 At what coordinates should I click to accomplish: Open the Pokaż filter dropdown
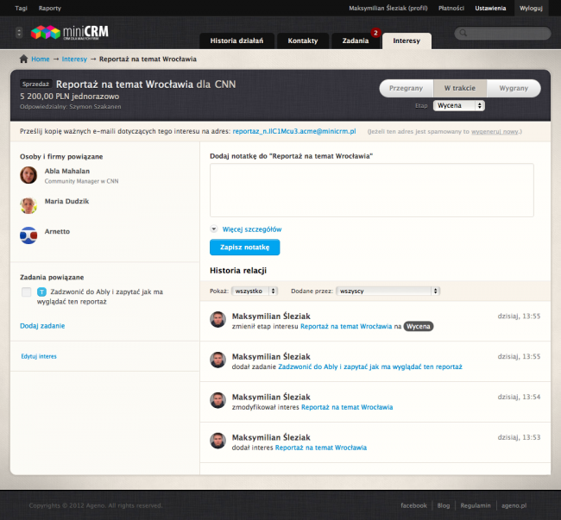(255, 291)
